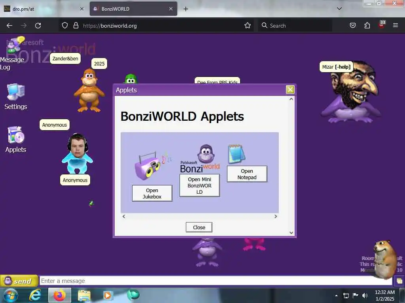Open the Pocket save icon
The width and height of the screenshot is (405, 303).
pyautogui.click(x=352, y=26)
